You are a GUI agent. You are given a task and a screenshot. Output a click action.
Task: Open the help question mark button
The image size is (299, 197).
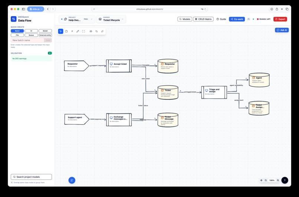tap(285, 180)
